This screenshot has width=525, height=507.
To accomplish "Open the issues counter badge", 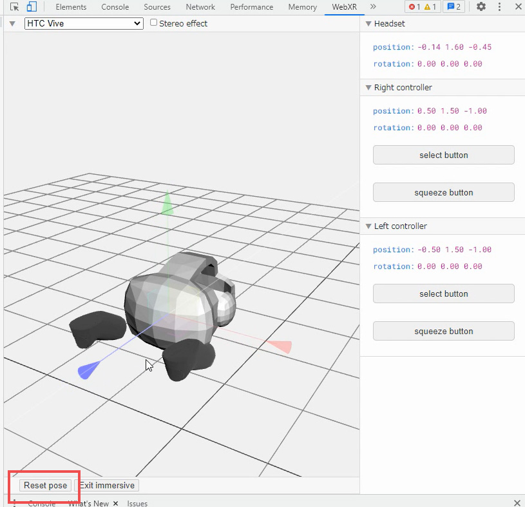I will 454,7.
